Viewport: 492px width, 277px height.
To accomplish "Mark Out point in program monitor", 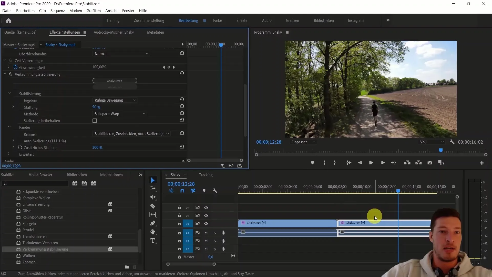I will 335,163.
